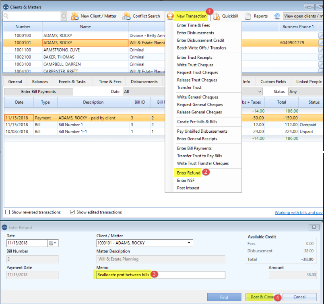Click the Conflict Search icon
Viewport: 324px width, 304px height.
click(x=126, y=16)
